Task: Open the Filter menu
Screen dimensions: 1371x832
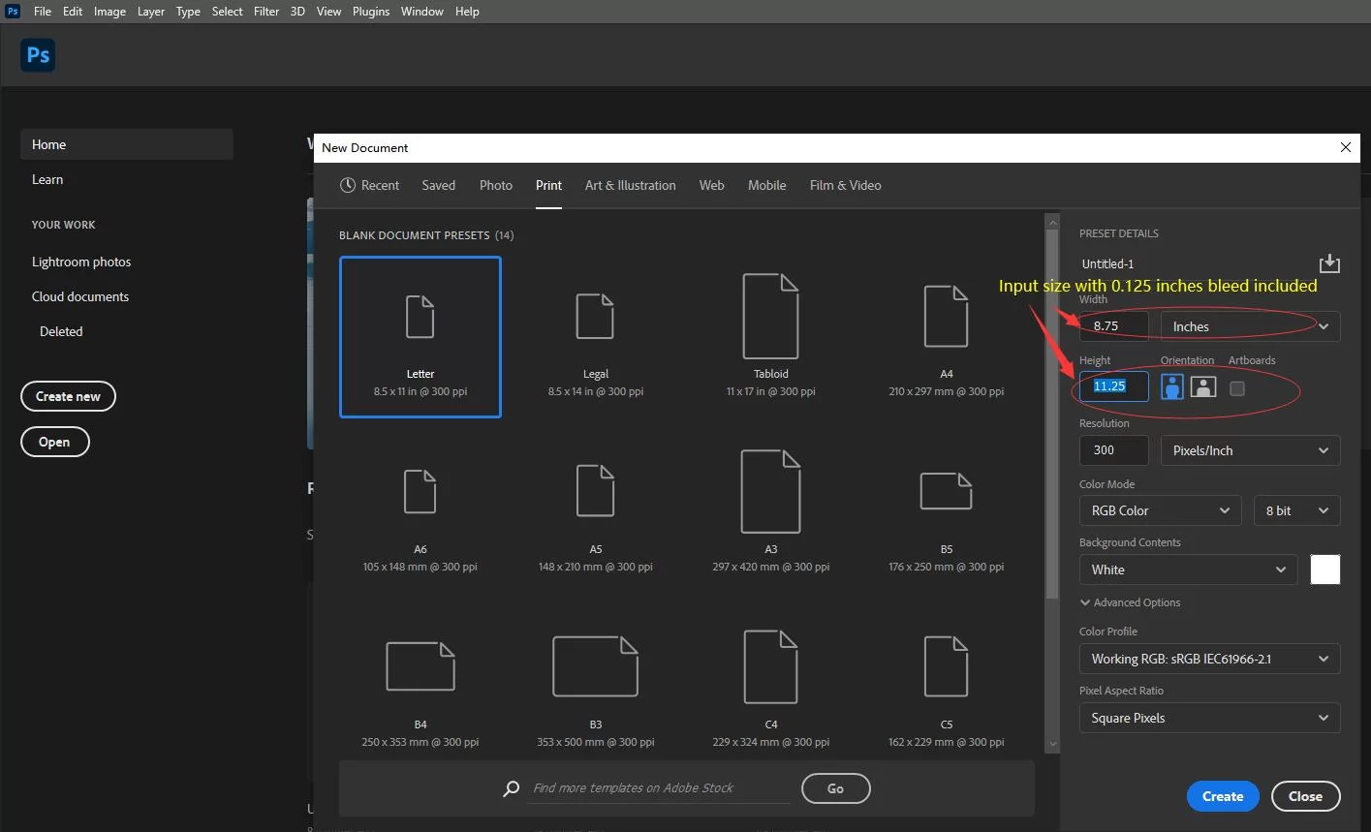Action: click(265, 11)
